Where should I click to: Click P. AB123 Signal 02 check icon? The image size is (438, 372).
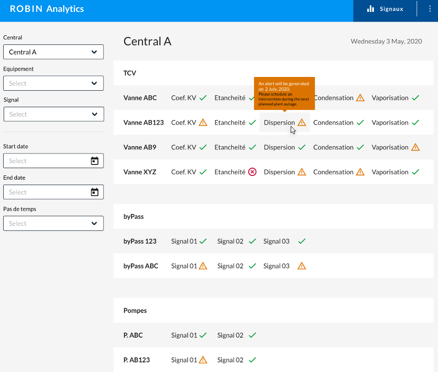coord(253,360)
